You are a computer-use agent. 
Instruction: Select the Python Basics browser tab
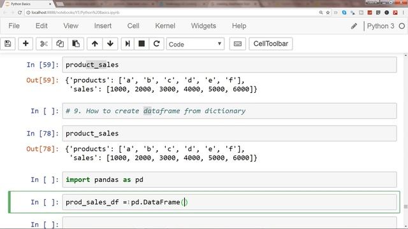point(27,4)
